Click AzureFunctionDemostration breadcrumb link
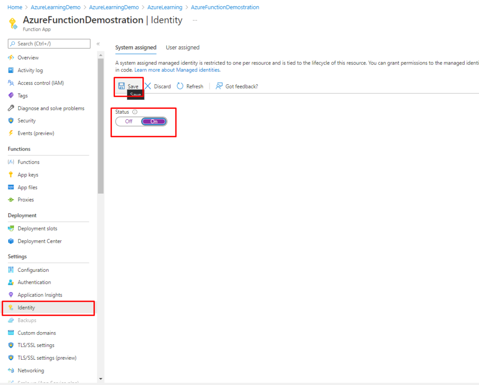This screenshot has height=385, width=479. 225,7
